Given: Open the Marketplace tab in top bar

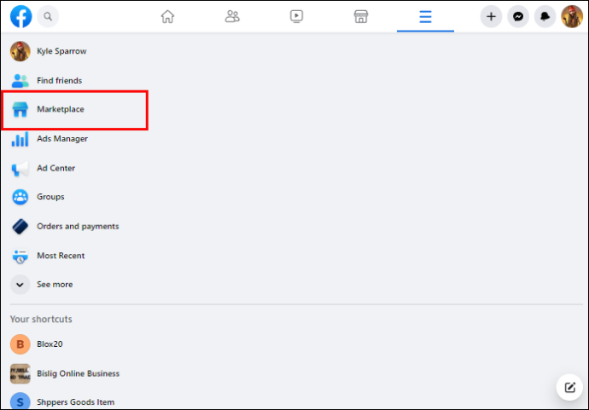Looking at the screenshot, I should tap(361, 16).
